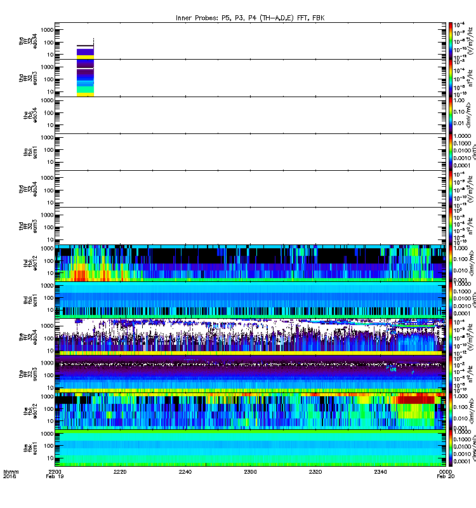The image size is (476, 508).
Task: Click the 'the' 32 scm3 panel label
Action: 28,374
